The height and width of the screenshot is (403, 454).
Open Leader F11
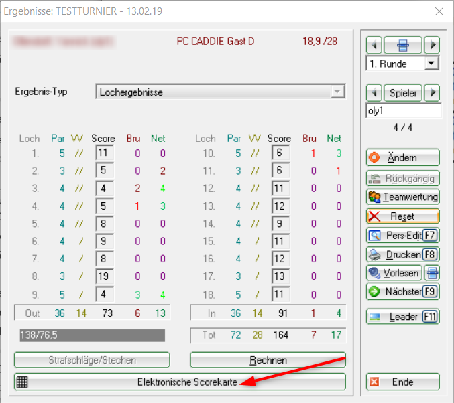403,317
